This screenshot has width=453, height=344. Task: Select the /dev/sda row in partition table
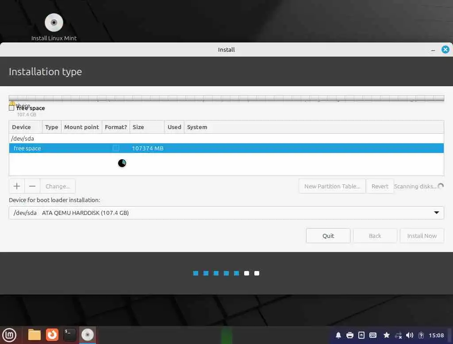click(x=226, y=139)
